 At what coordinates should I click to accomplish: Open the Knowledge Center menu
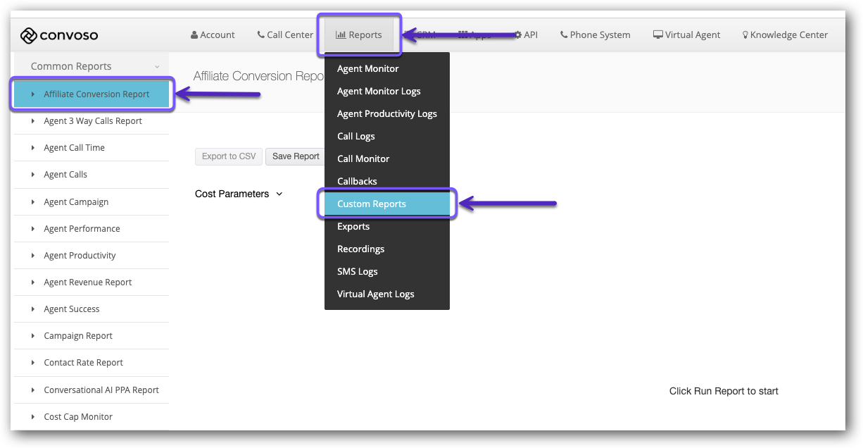(785, 35)
